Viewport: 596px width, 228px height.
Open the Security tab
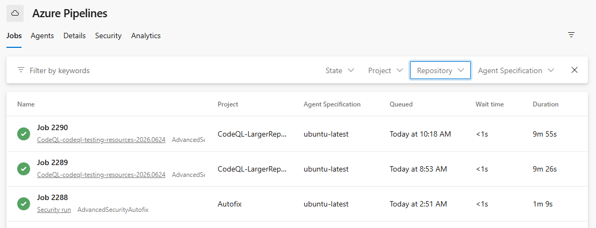[x=109, y=36]
